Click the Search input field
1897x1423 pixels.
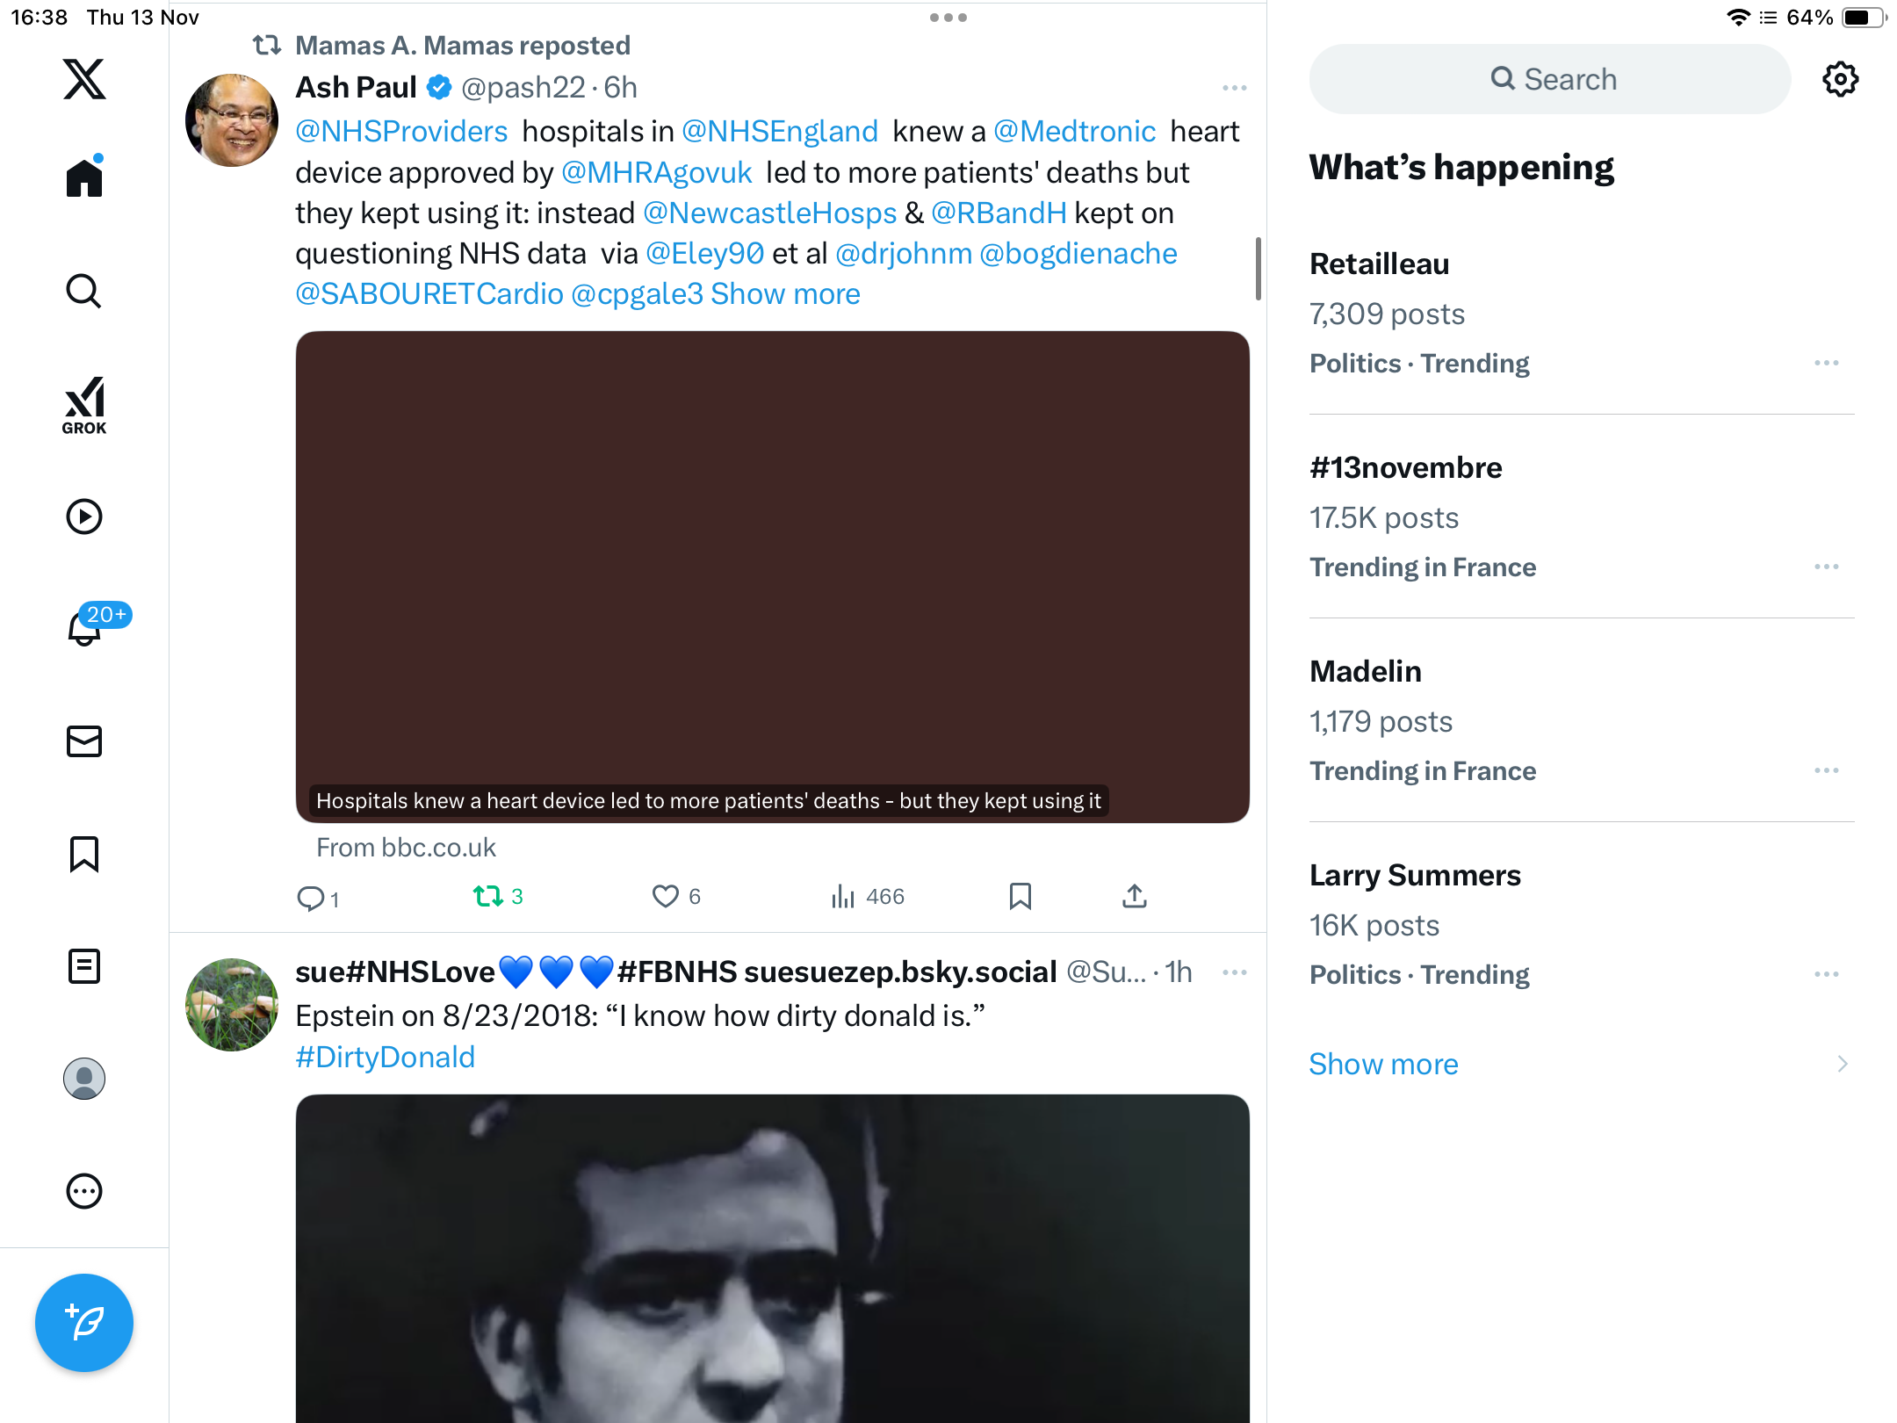pos(1551,79)
